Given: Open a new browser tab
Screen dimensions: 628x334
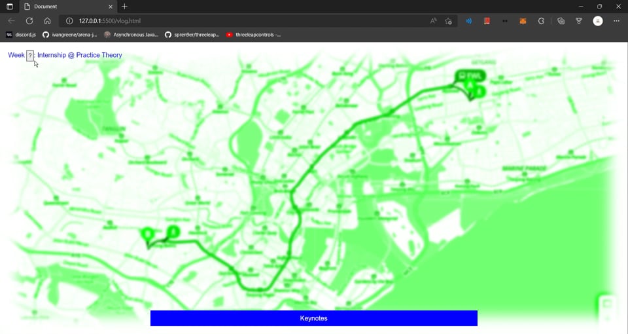Looking at the screenshot, I should 124,7.
